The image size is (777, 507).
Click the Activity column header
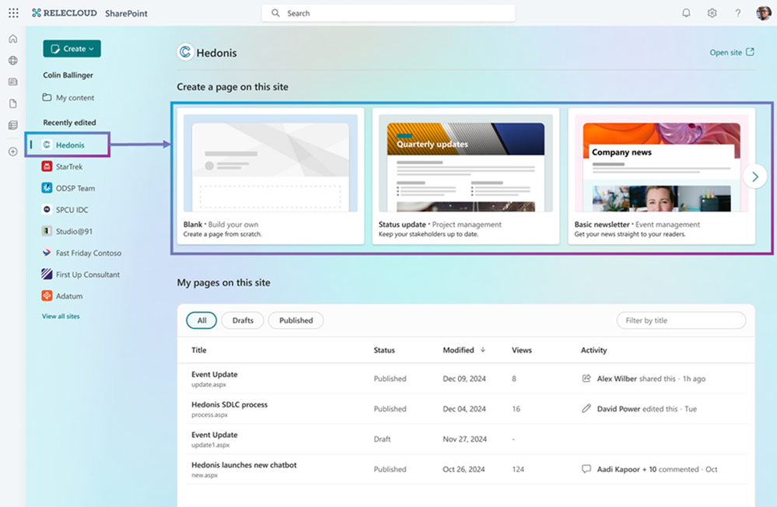pyautogui.click(x=593, y=350)
